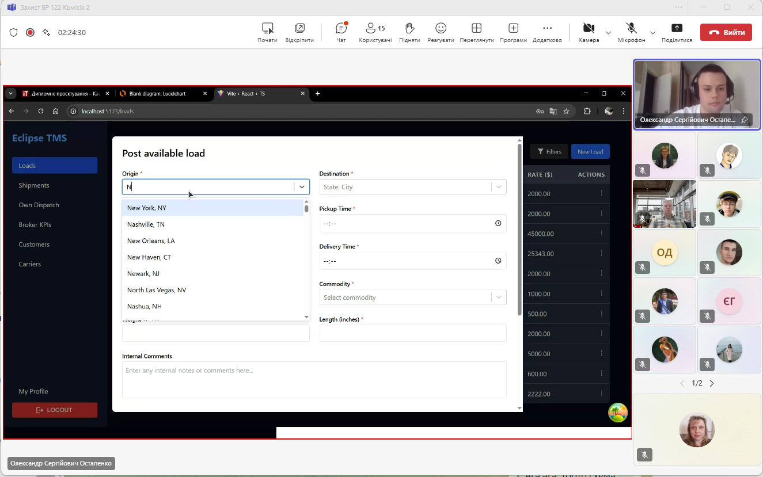763x477 pixels.
Task: Click the Share screen icon
Action: click(x=677, y=29)
